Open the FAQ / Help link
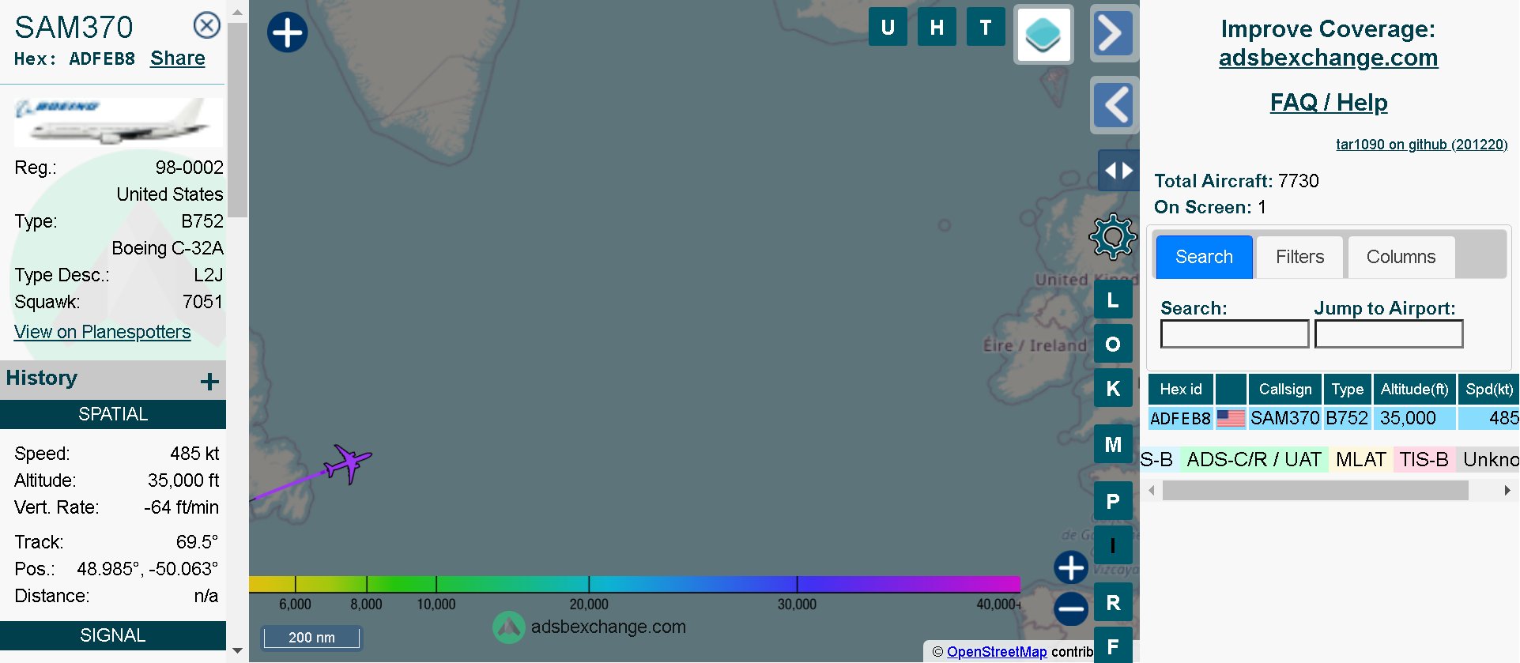Screen dimensions: 1520x663 [x=1329, y=102]
